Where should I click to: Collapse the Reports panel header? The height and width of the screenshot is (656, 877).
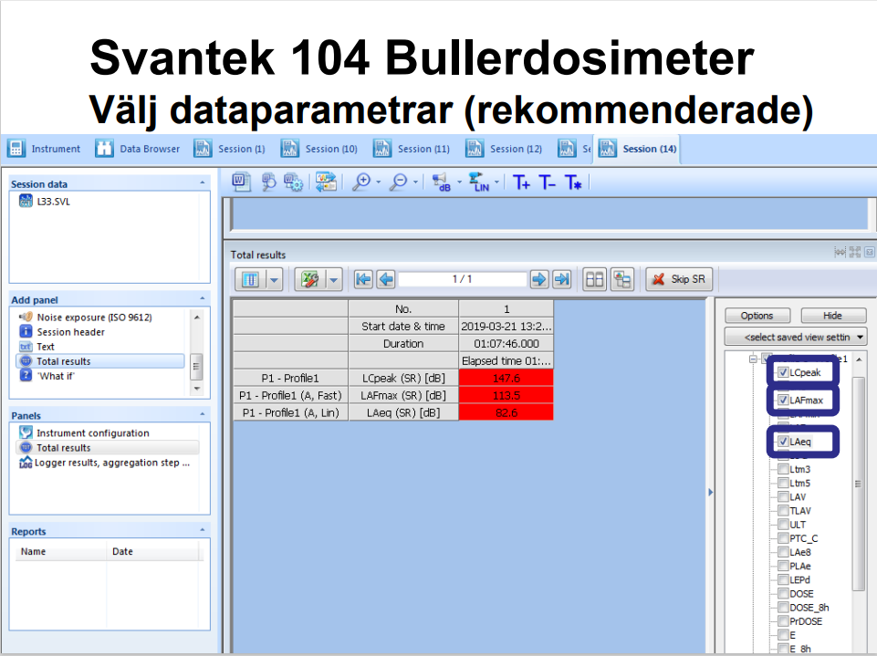pyautogui.click(x=202, y=531)
